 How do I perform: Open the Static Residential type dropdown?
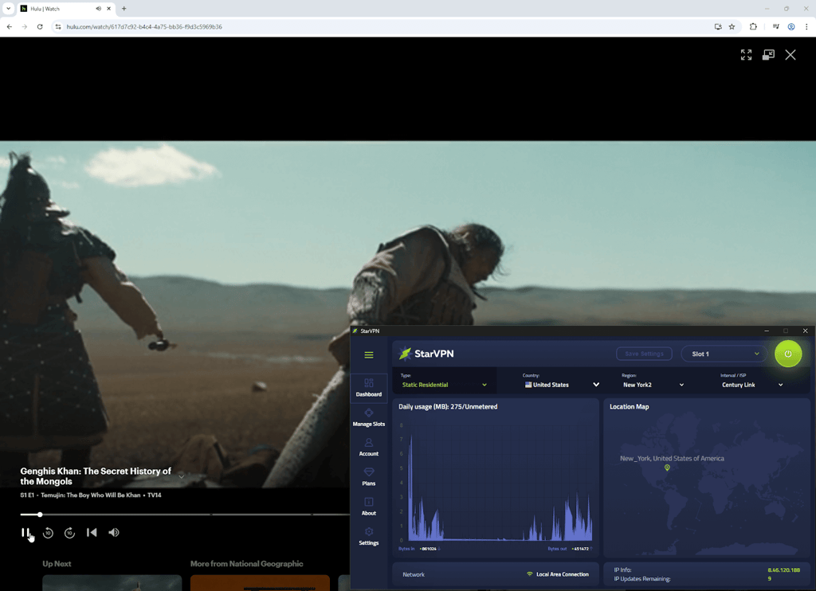pyautogui.click(x=445, y=385)
